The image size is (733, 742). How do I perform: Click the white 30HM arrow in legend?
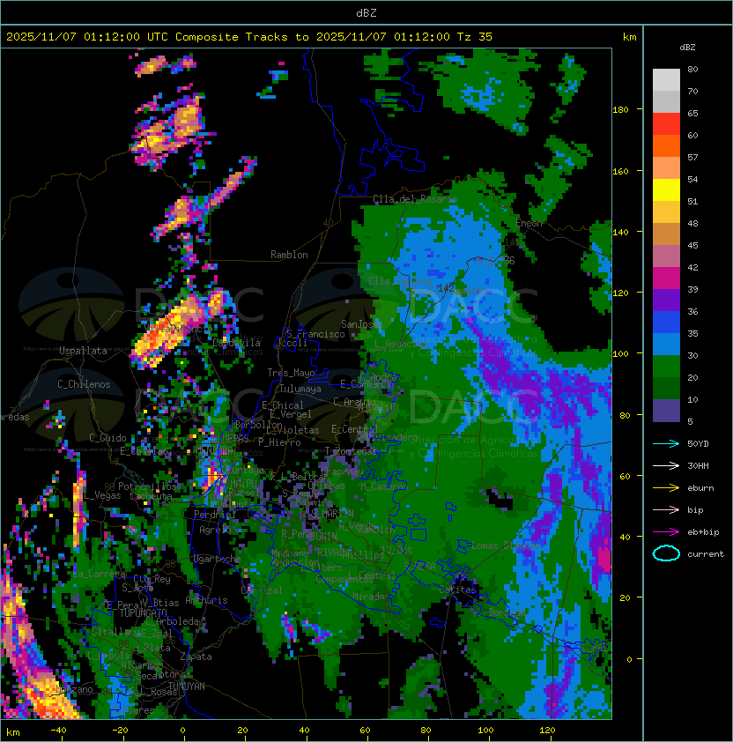click(x=666, y=465)
